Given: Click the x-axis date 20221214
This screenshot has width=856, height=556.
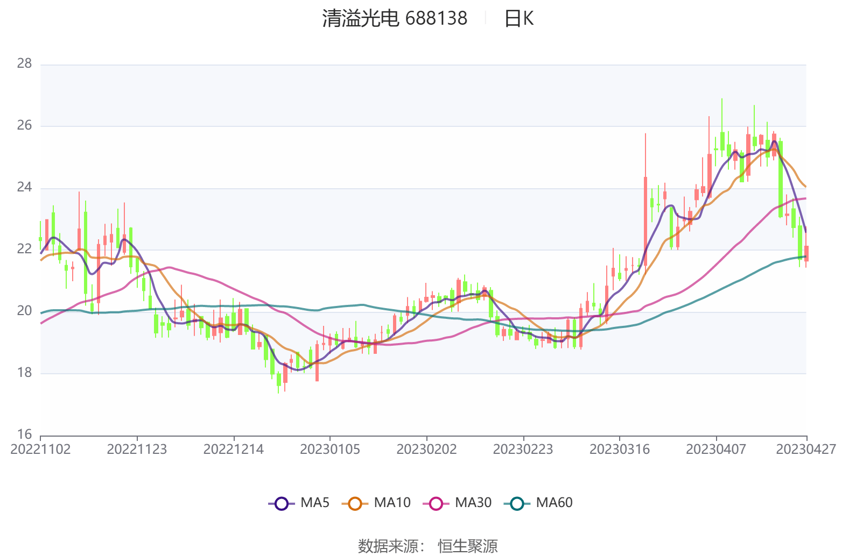Looking at the screenshot, I should tap(233, 450).
